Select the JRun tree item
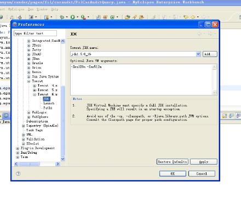Image resolution: width=241 pixels, height=202 pixels. [36, 59]
